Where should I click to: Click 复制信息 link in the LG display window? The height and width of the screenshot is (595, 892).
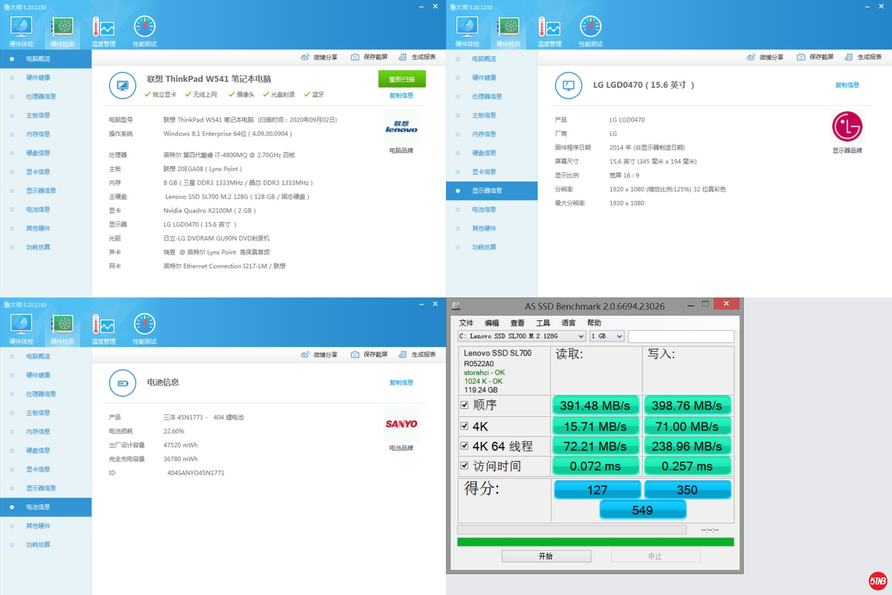pos(847,85)
